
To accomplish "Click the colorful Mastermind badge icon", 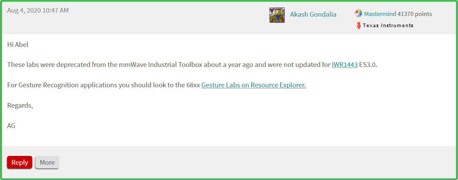I will point(358,14).
